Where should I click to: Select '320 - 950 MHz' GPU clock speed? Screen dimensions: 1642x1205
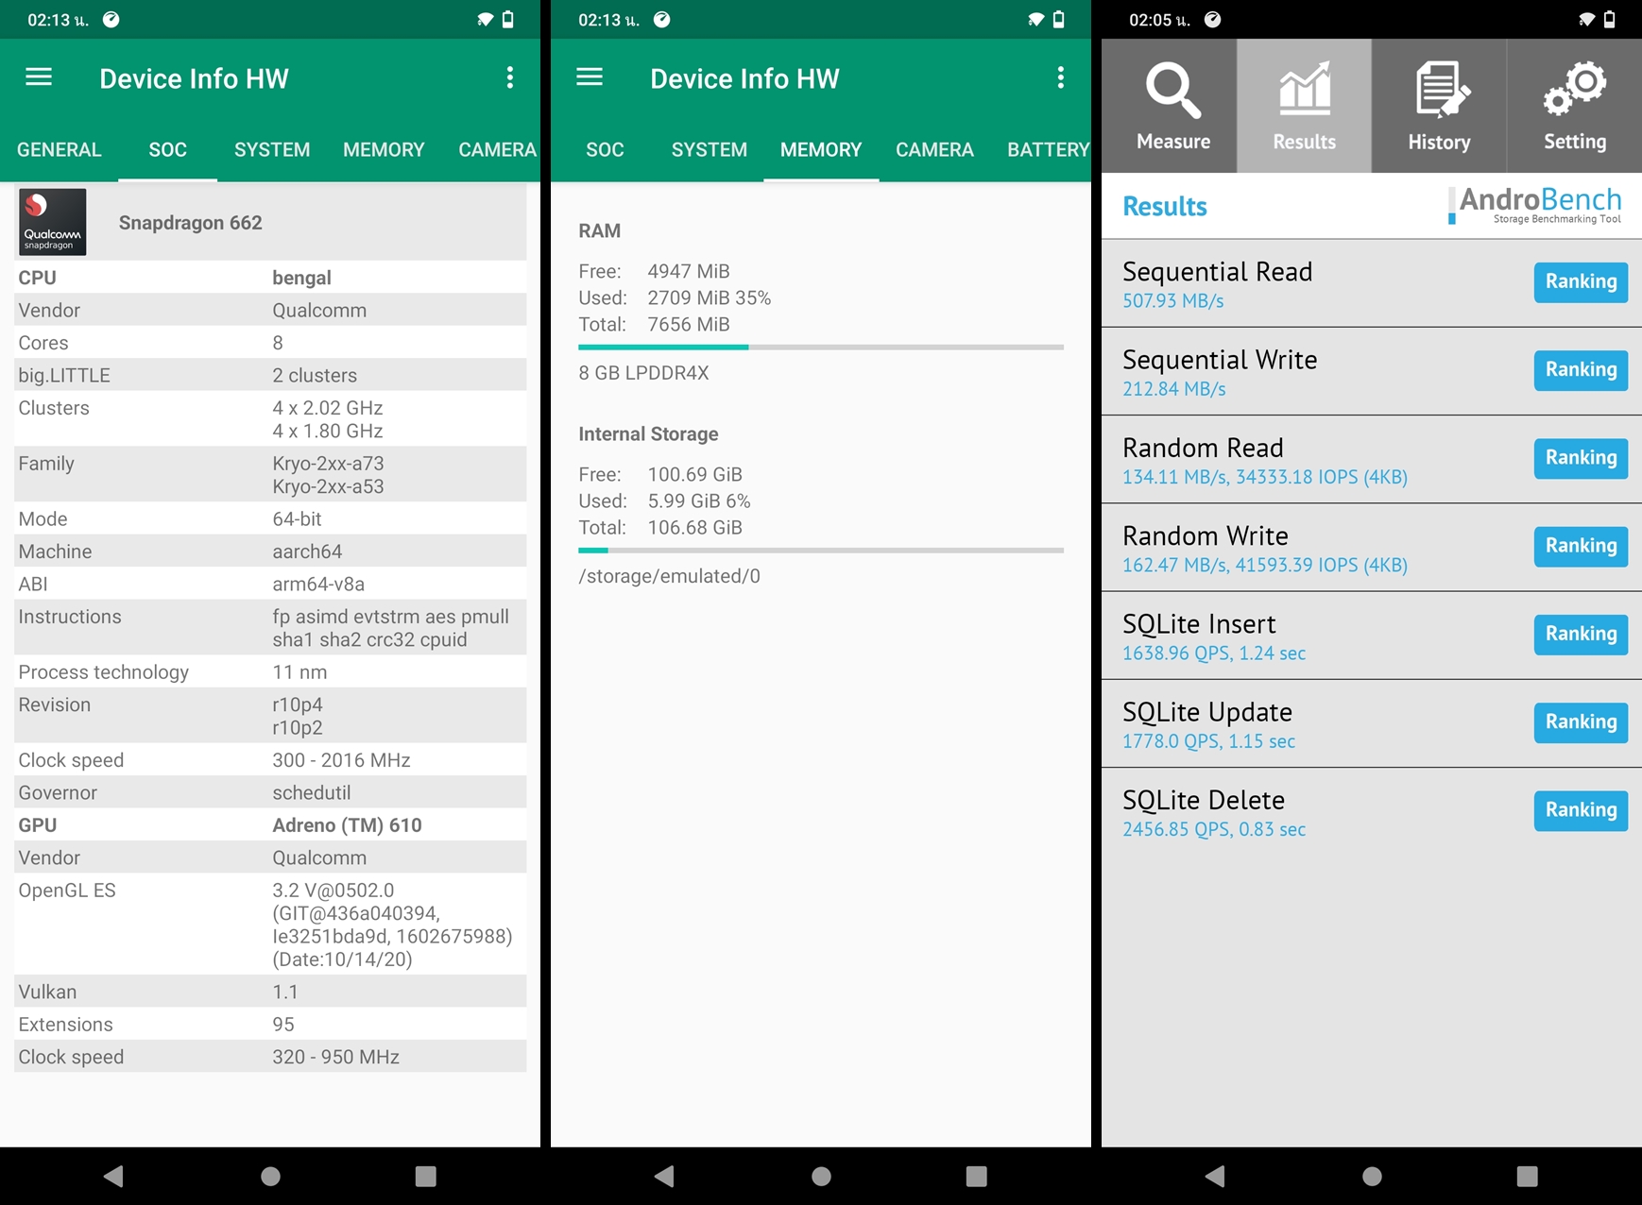[x=335, y=1057]
